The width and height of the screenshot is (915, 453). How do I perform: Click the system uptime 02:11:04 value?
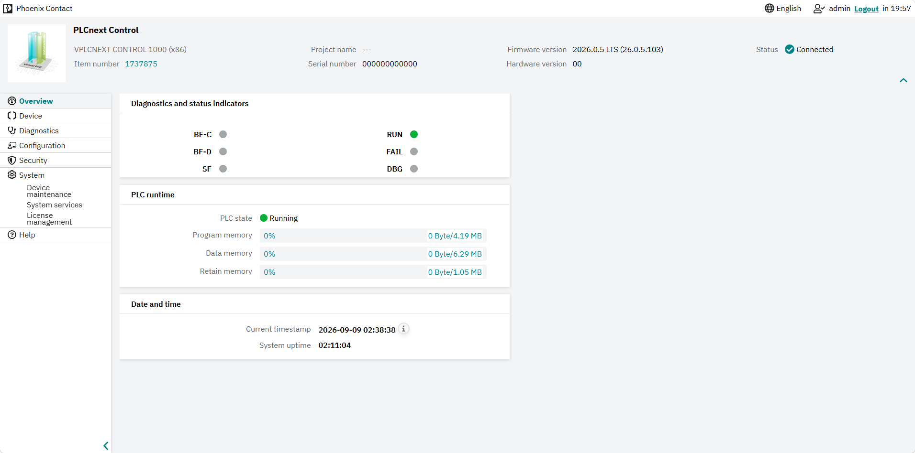click(x=335, y=345)
